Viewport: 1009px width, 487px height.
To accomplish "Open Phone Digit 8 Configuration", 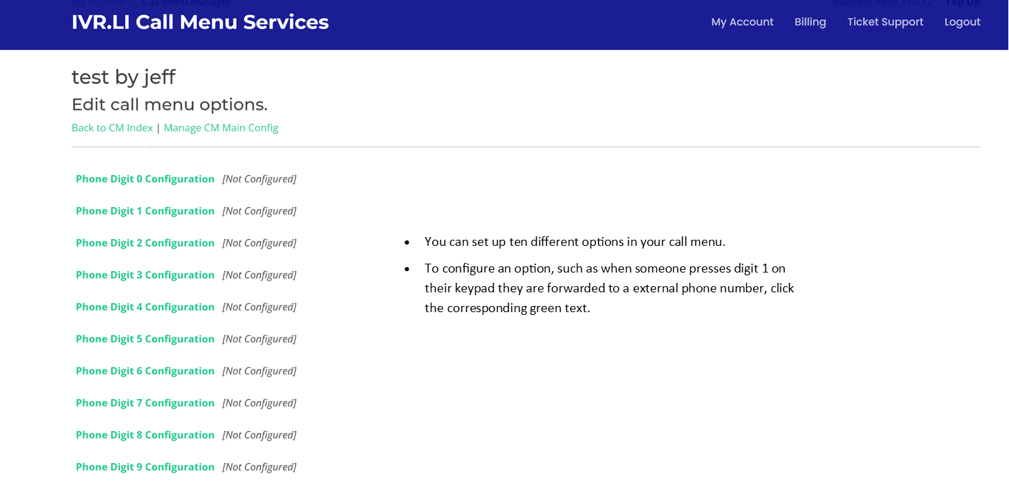I will coord(145,435).
